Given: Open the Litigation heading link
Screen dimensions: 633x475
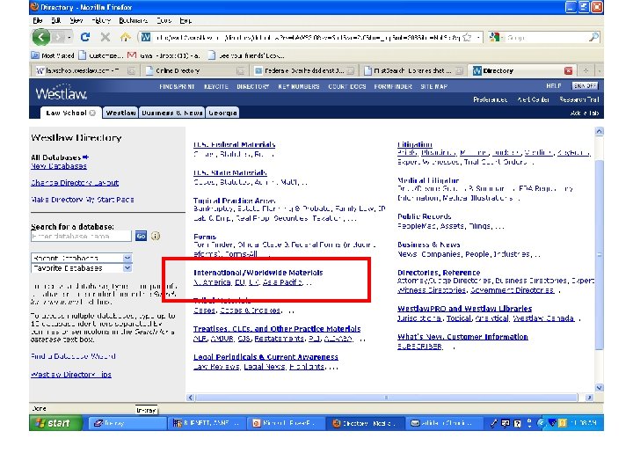Looking at the screenshot, I should (x=415, y=144).
